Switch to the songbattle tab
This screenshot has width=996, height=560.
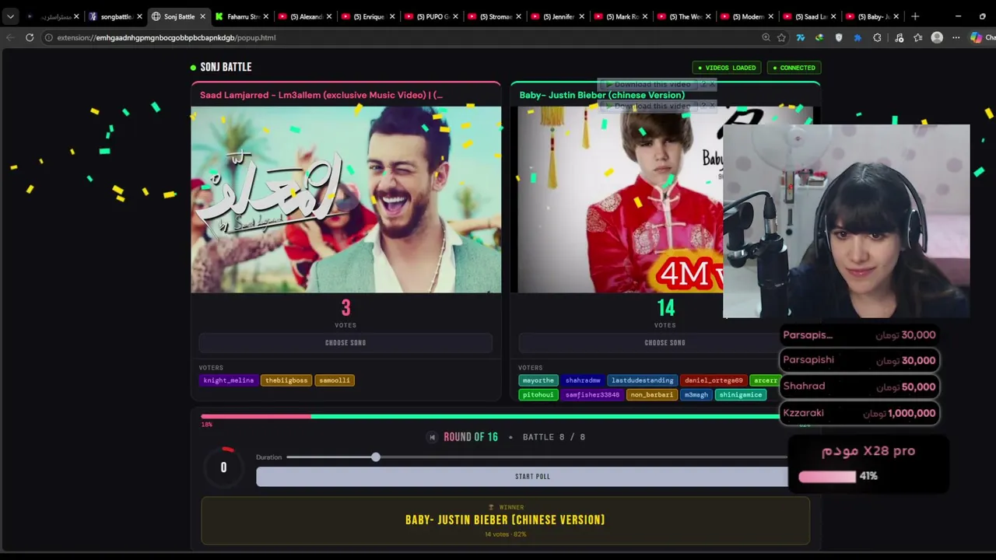(115, 16)
